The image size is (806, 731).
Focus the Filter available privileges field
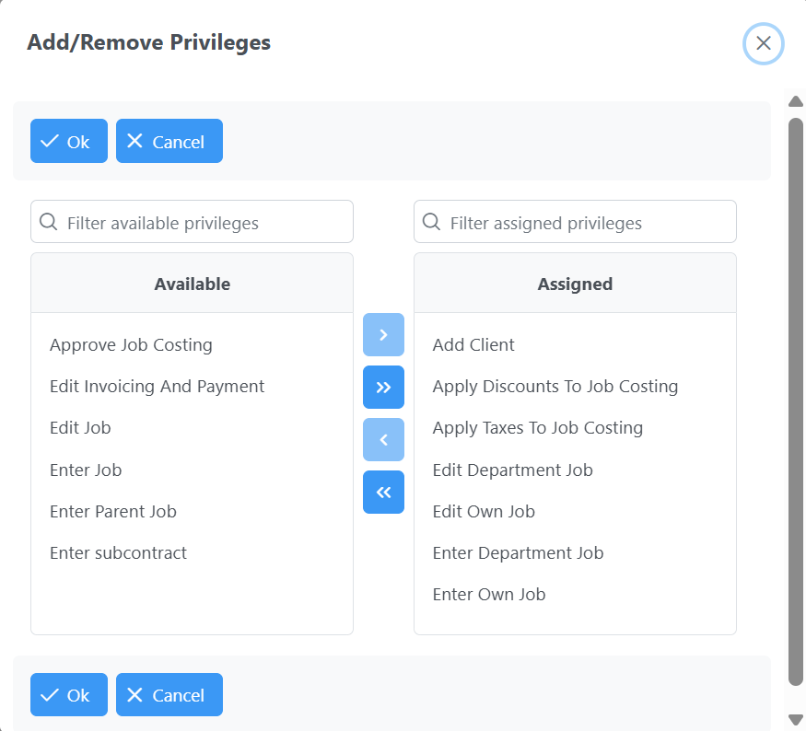point(203,223)
